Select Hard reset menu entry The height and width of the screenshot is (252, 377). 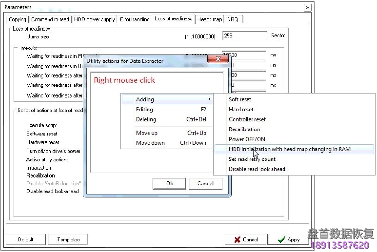click(x=241, y=110)
